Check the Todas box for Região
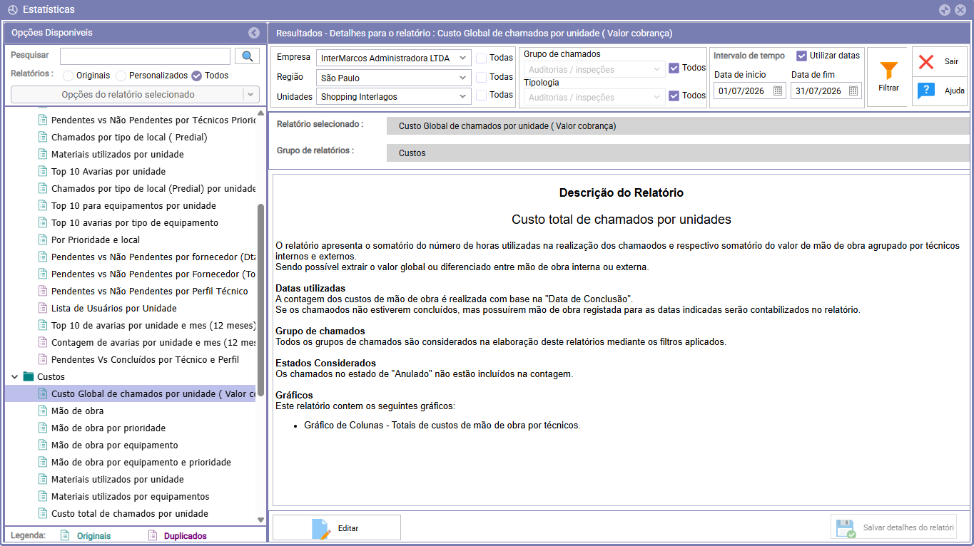Viewport: 974px width, 546px height. tap(482, 77)
